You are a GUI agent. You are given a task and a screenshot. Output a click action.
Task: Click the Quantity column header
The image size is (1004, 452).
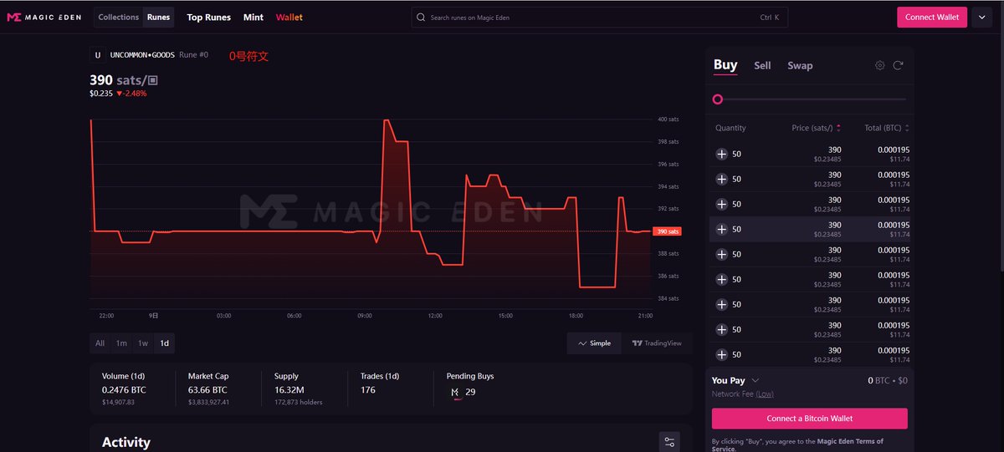point(730,128)
